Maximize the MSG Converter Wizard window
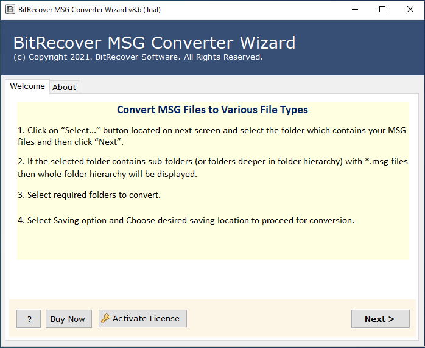Screen dimensions: 425x348 382,10
